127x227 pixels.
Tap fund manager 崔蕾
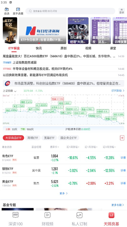(36, 158)
